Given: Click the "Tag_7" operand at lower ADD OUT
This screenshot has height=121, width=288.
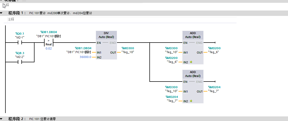Looking at the screenshot, I should (x=214, y=91).
